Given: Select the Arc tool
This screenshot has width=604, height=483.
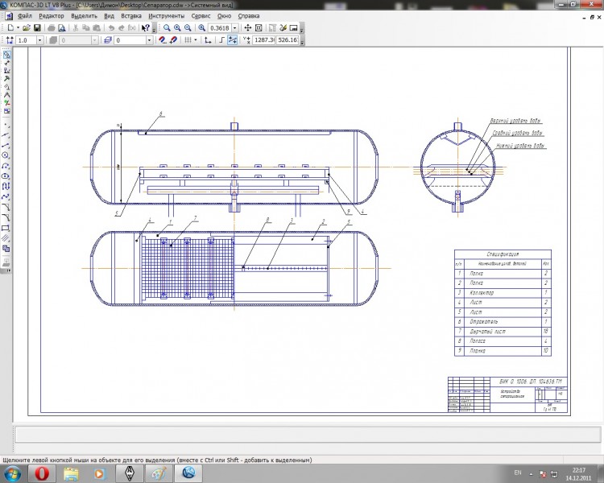Looking at the screenshot, I should [6, 166].
